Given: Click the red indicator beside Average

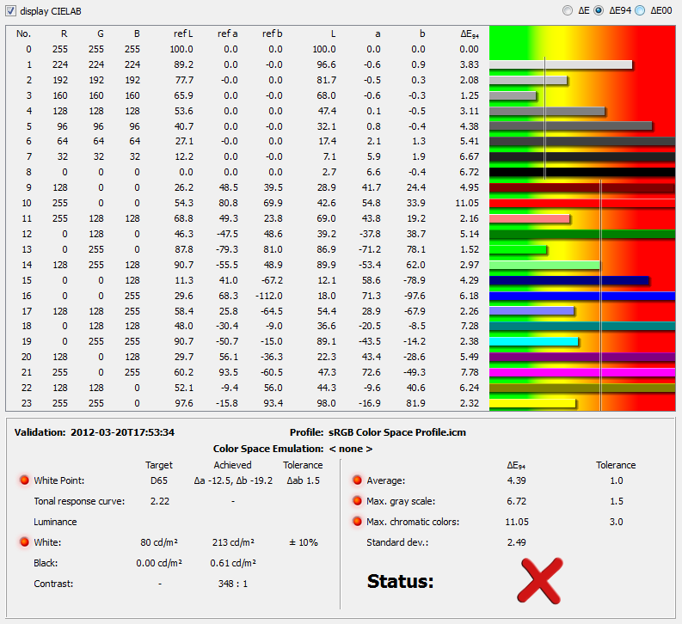Looking at the screenshot, I should click(356, 480).
